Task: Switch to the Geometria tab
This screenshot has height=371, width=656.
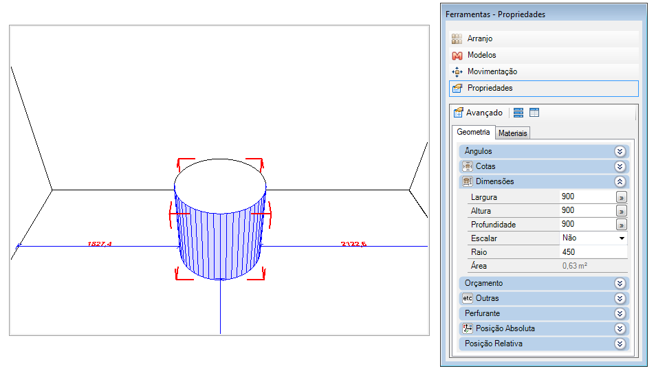Action: pos(473,132)
